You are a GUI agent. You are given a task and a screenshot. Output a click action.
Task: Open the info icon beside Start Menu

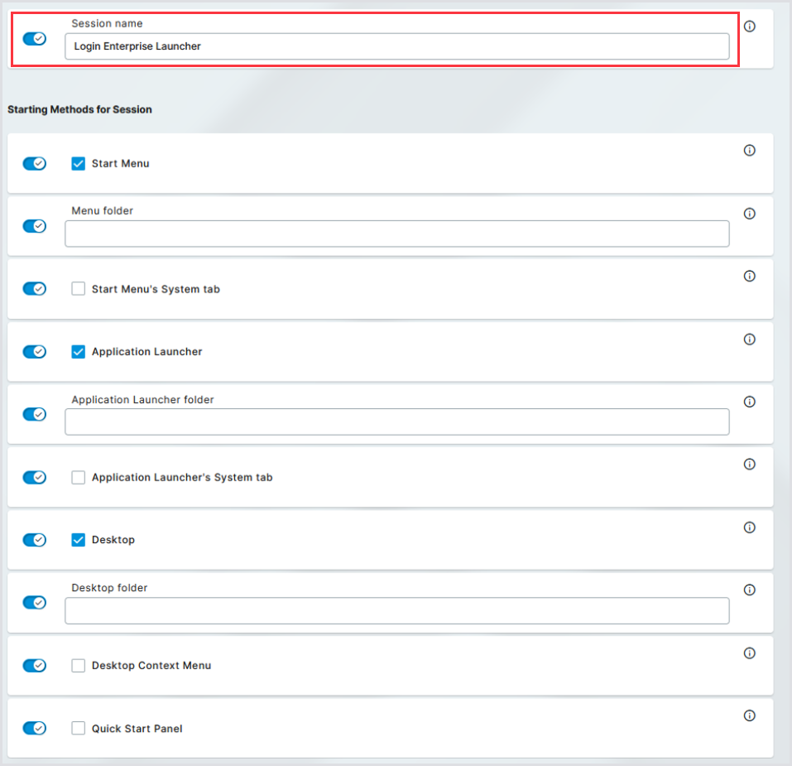[x=749, y=151]
